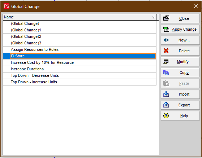This screenshot has height=158, width=202.
Task: Select the (Global Change)2 entry
Action: pyautogui.click(x=79, y=36)
